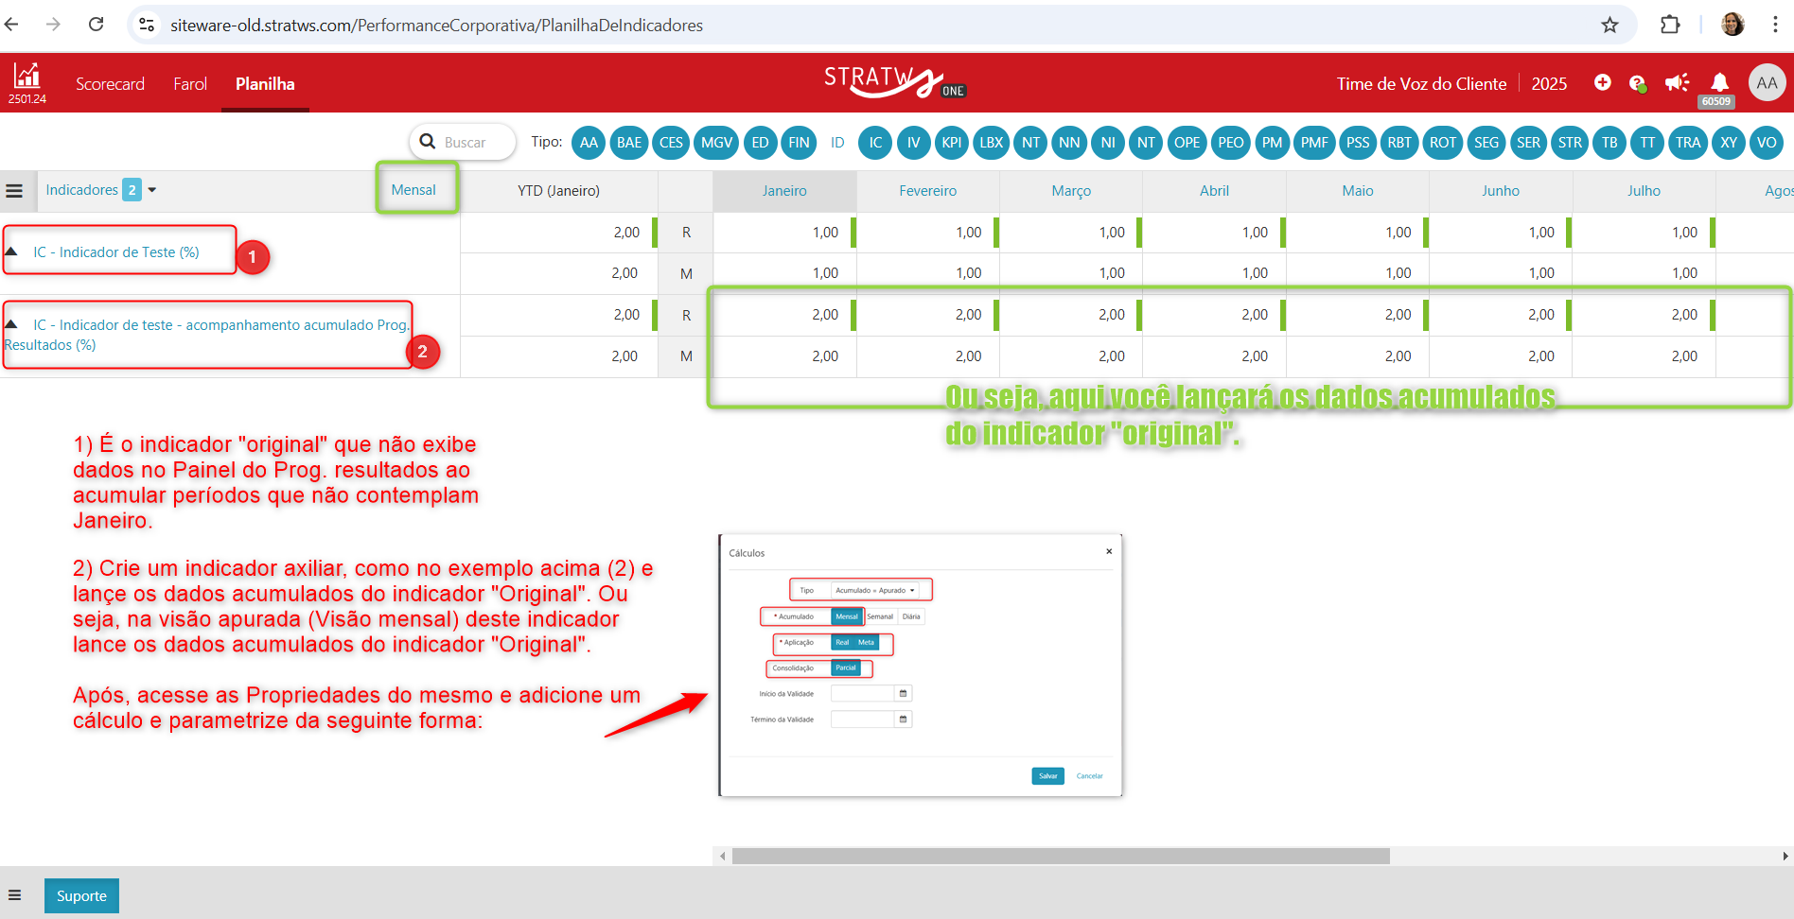Viewport: 1794px width, 919px height.
Task: Click the Junho column header
Action: pyautogui.click(x=1501, y=190)
